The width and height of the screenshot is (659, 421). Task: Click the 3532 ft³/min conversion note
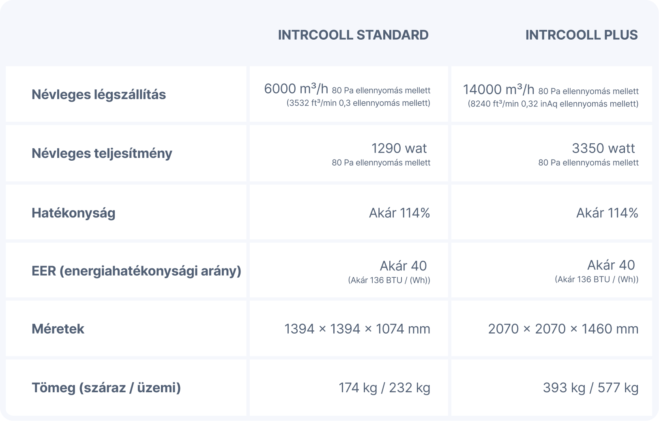(x=358, y=103)
